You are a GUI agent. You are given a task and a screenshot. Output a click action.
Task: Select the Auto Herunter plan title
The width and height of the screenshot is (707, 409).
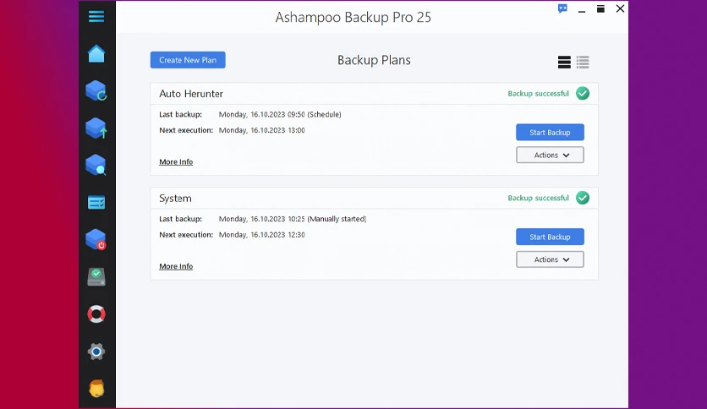click(x=191, y=94)
